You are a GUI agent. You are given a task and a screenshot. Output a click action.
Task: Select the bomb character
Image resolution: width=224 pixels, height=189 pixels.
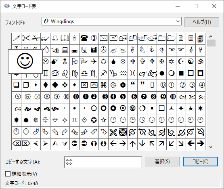(55, 62)
